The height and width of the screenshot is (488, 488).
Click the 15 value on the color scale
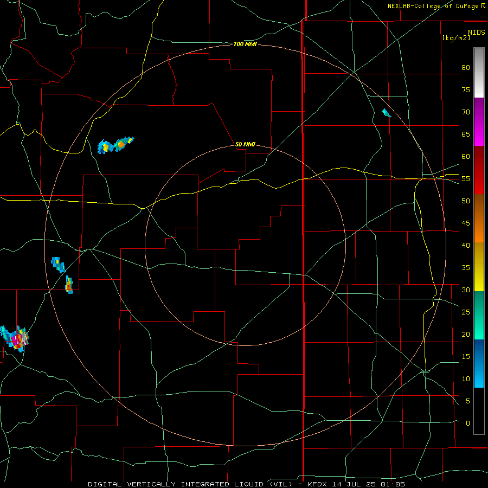[x=466, y=356]
